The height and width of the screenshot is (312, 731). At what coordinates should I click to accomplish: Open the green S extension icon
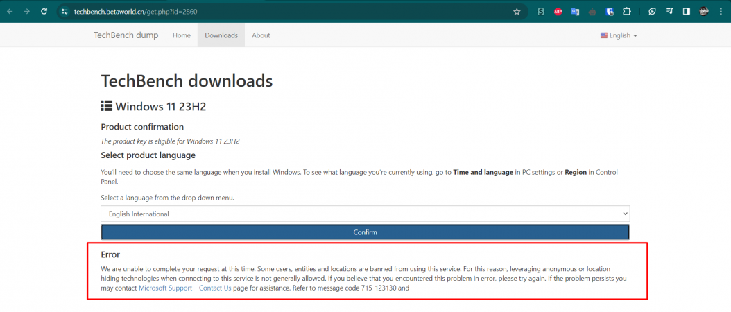point(541,12)
